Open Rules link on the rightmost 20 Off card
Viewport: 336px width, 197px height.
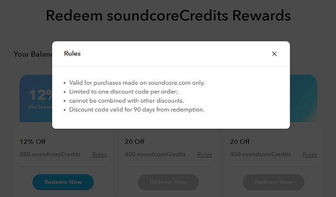[x=310, y=154]
